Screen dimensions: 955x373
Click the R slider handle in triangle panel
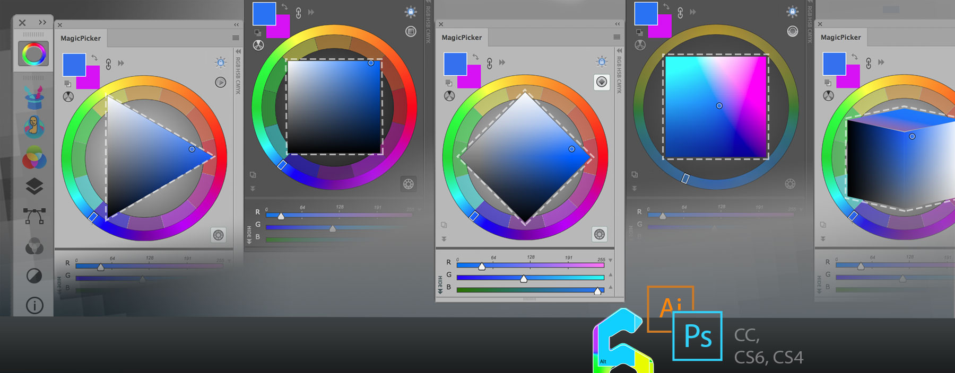[101, 267]
